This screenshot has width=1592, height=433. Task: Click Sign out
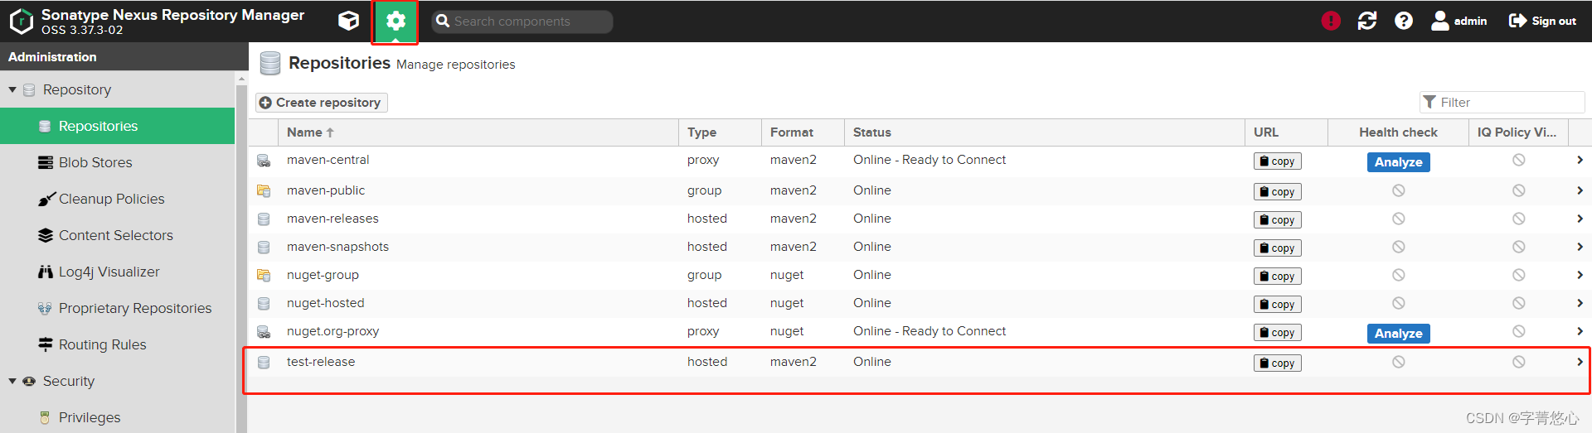coord(1542,21)
